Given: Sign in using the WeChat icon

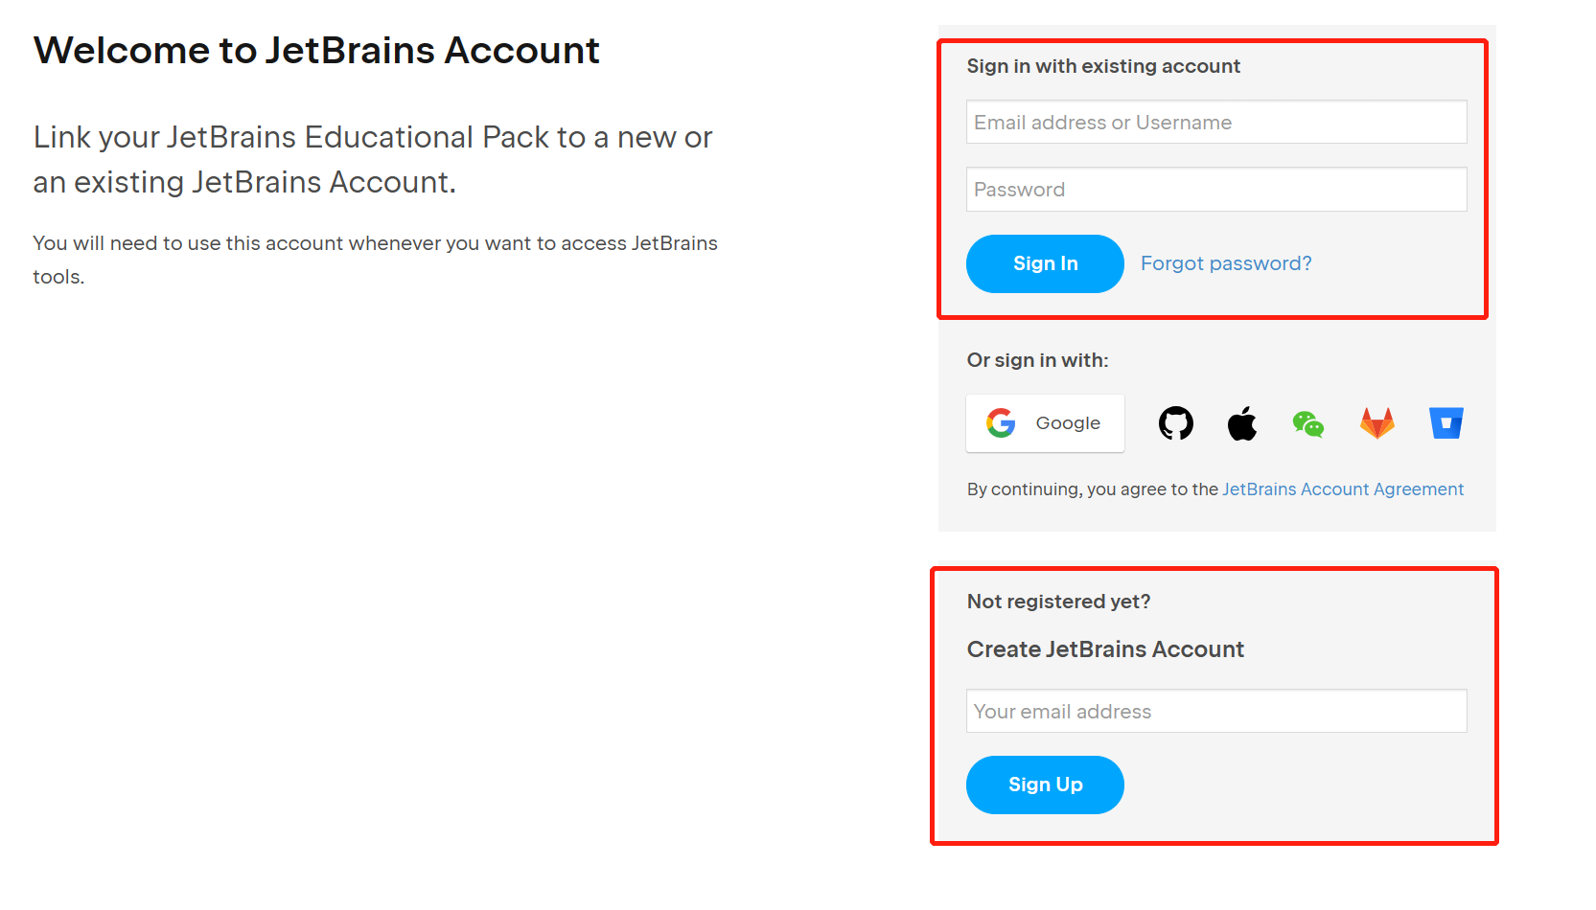Looking at the screenshot, I should (1308, 423).
